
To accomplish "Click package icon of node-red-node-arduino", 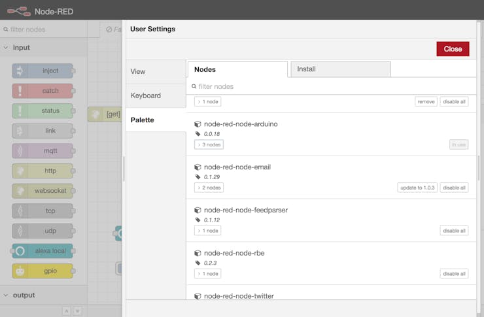I will 198,124.
